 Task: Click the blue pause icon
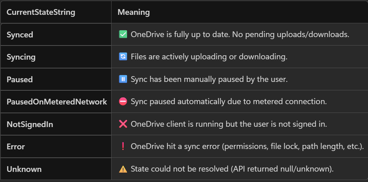123,79
